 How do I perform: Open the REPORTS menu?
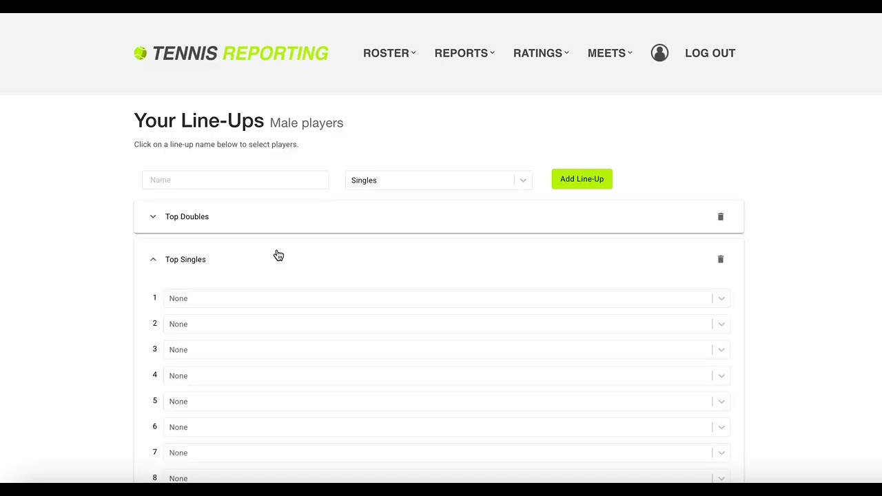point(464,53)
